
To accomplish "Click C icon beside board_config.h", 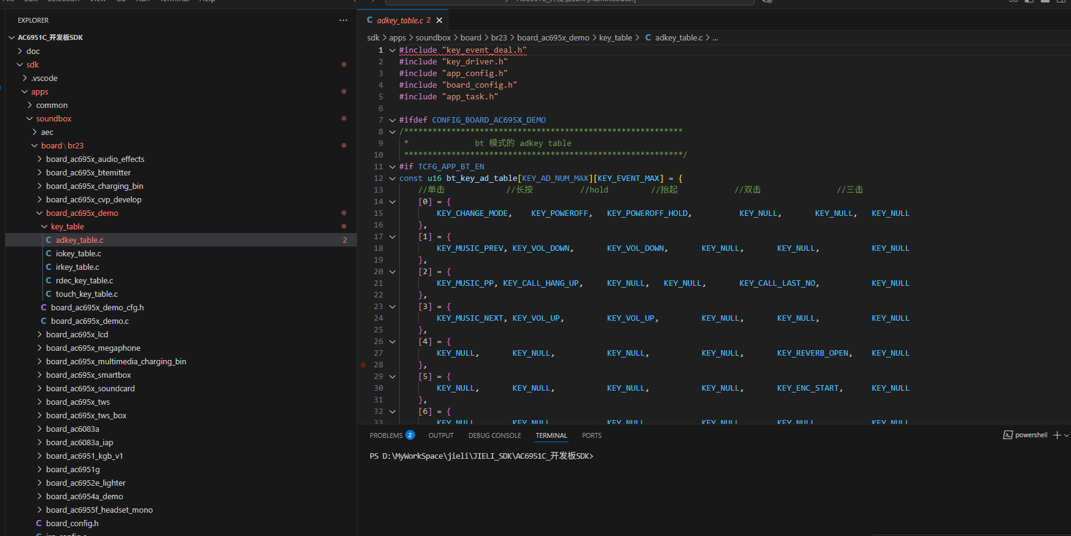I will [x=39, y=523].
